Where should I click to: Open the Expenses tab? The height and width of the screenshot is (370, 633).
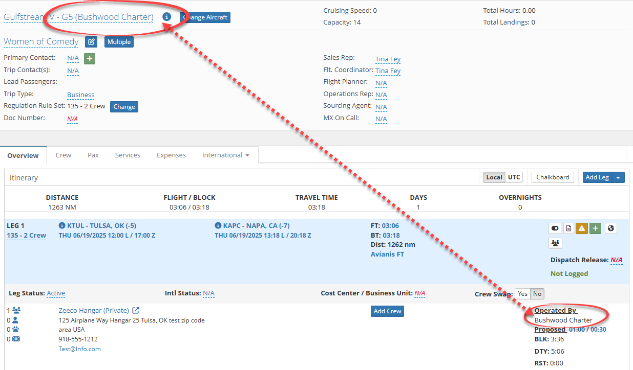[x=171, y=155]
